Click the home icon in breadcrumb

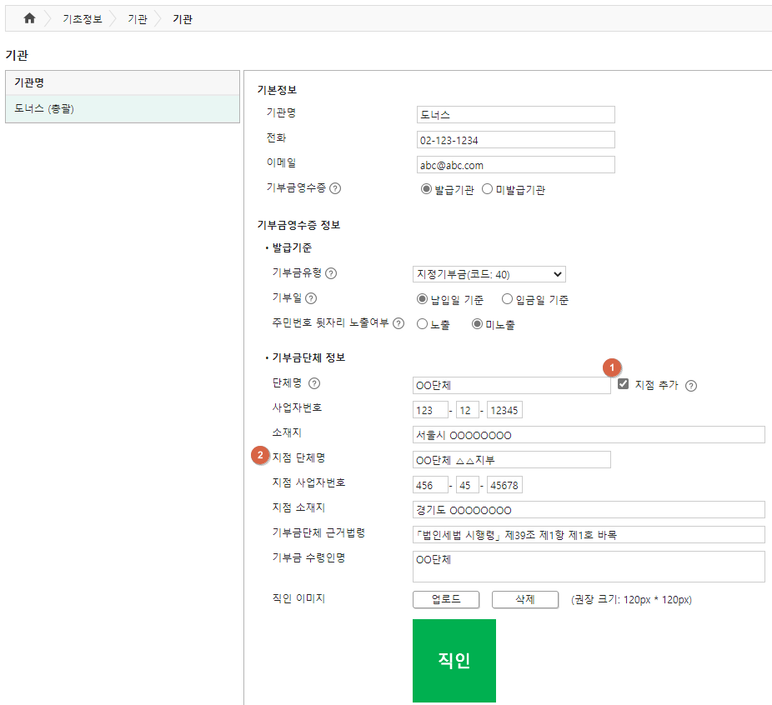(x=29, y=18)
